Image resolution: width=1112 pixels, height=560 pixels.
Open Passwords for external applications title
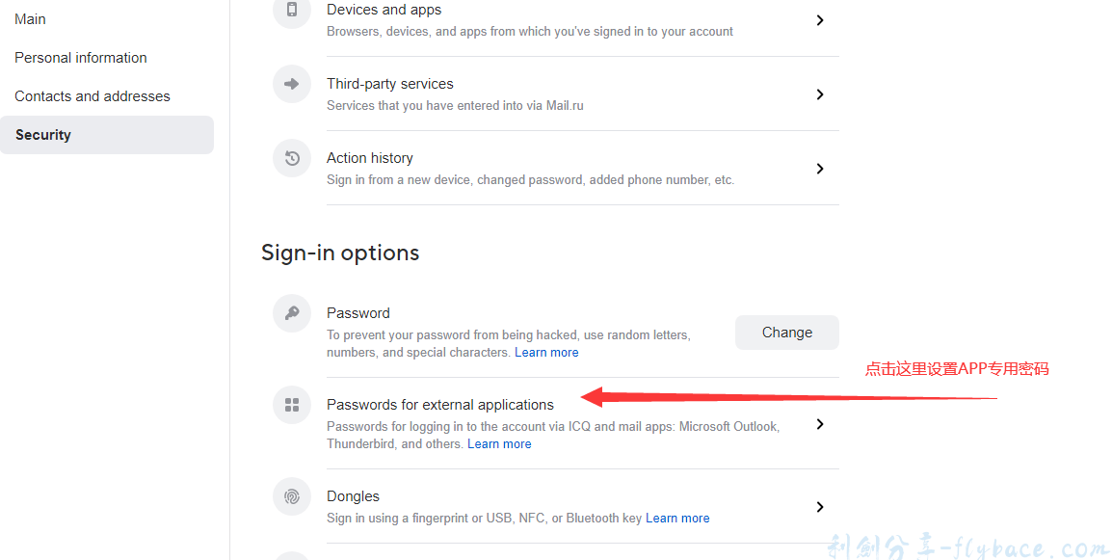(x=440, y=405)
